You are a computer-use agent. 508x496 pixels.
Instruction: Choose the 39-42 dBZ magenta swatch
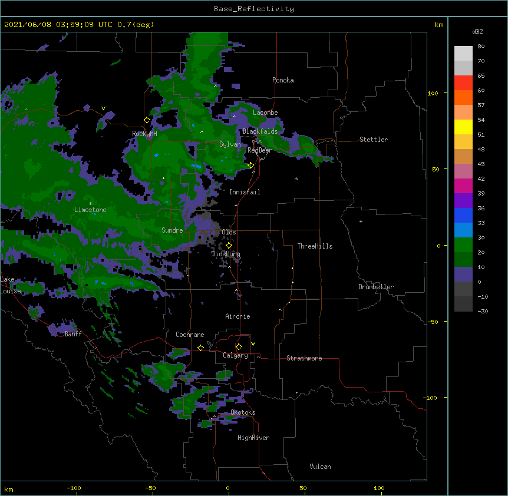click(463, 186)
